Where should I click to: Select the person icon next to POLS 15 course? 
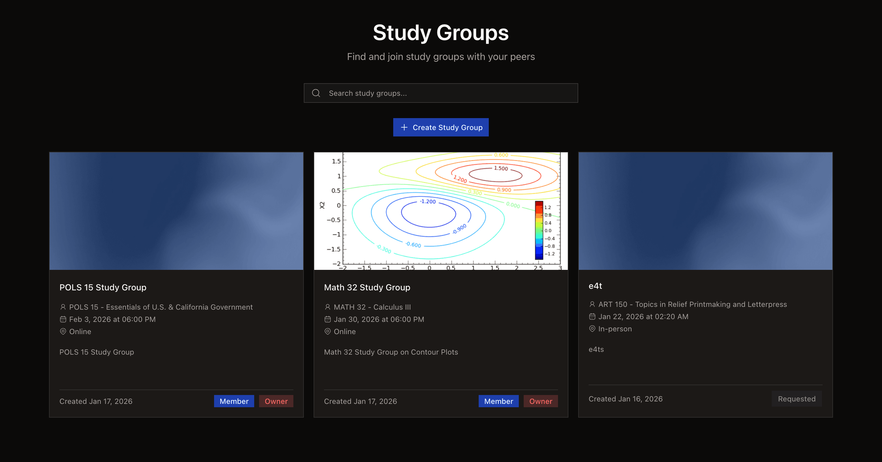63,307
